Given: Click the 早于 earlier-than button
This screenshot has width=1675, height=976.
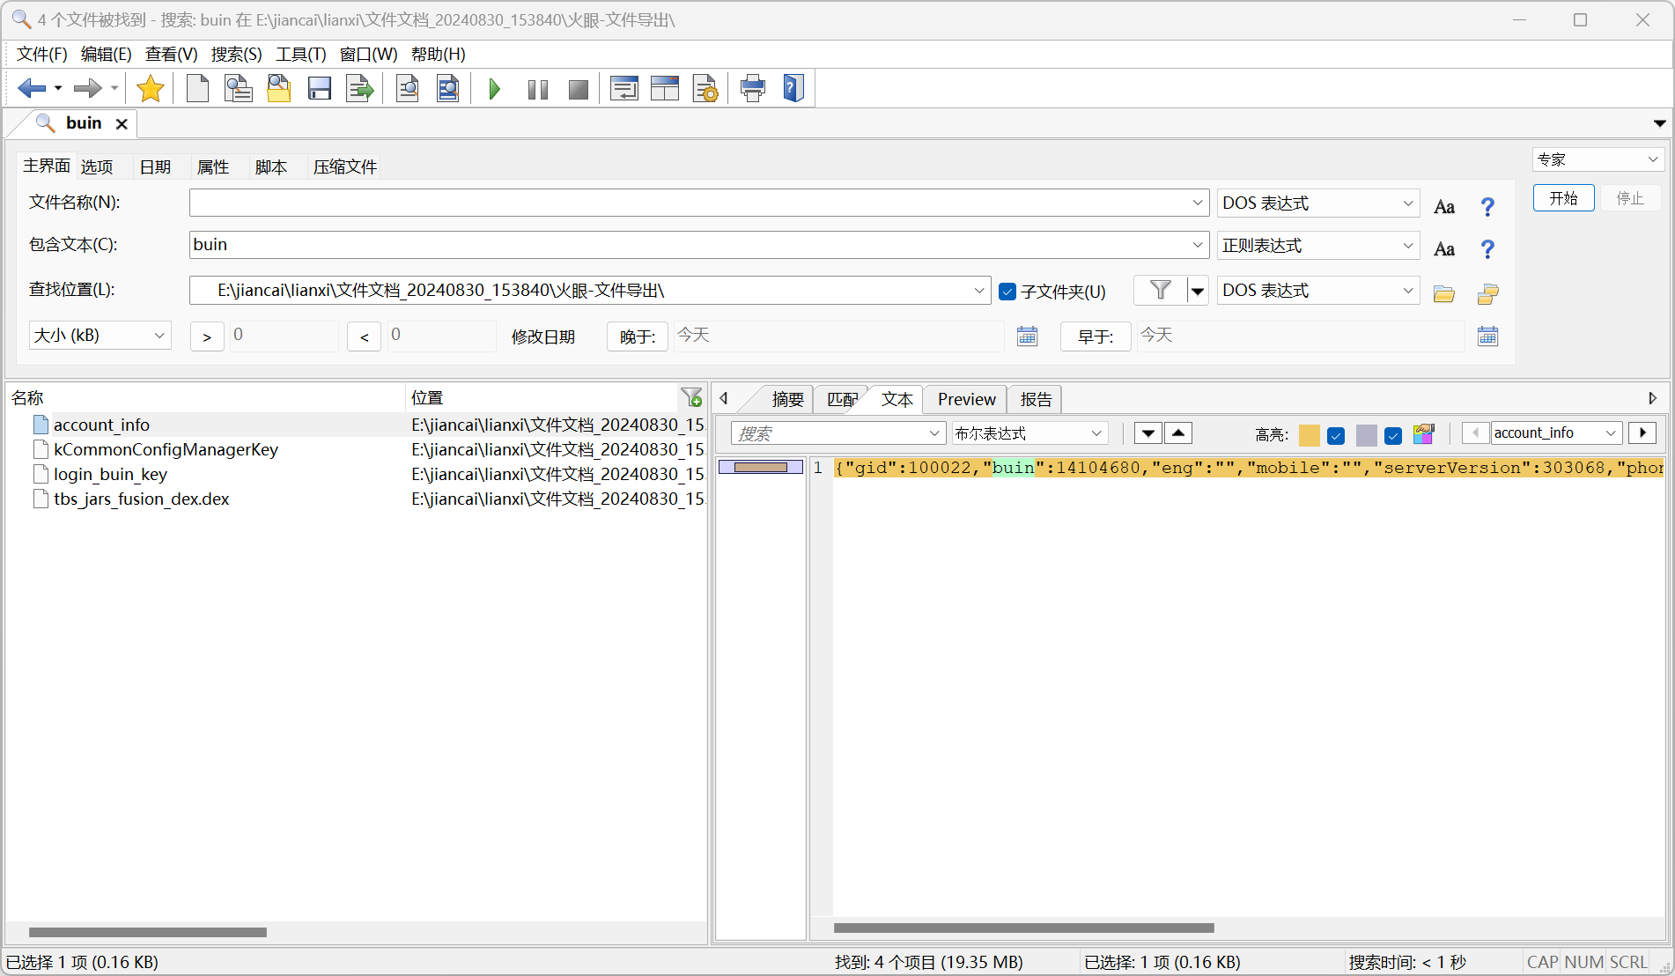Looking at the screenshot, I should pos(1096,336).
